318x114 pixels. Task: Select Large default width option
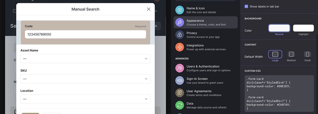coord(275,54)
